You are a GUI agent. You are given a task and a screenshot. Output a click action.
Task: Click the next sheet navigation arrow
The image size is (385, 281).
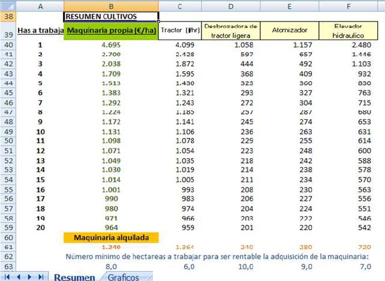coord(29,277)
